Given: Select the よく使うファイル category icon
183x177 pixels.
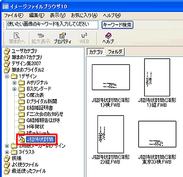Looking at the screenshot, I should [x=7, y=165].
